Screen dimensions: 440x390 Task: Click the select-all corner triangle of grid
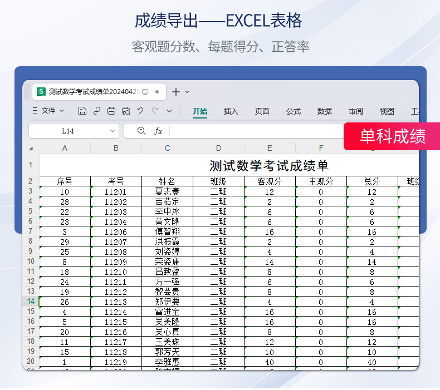[x=31, y=149]
